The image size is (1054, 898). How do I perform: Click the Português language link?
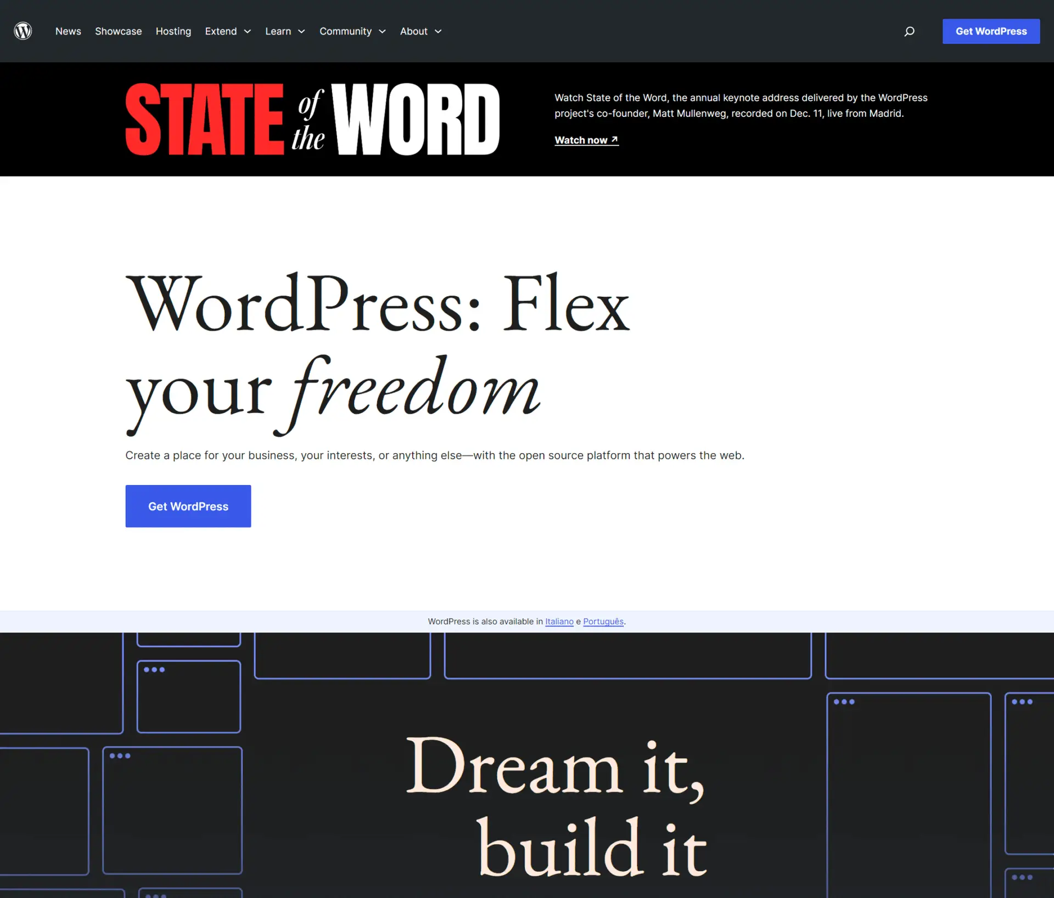coord(603,621)
